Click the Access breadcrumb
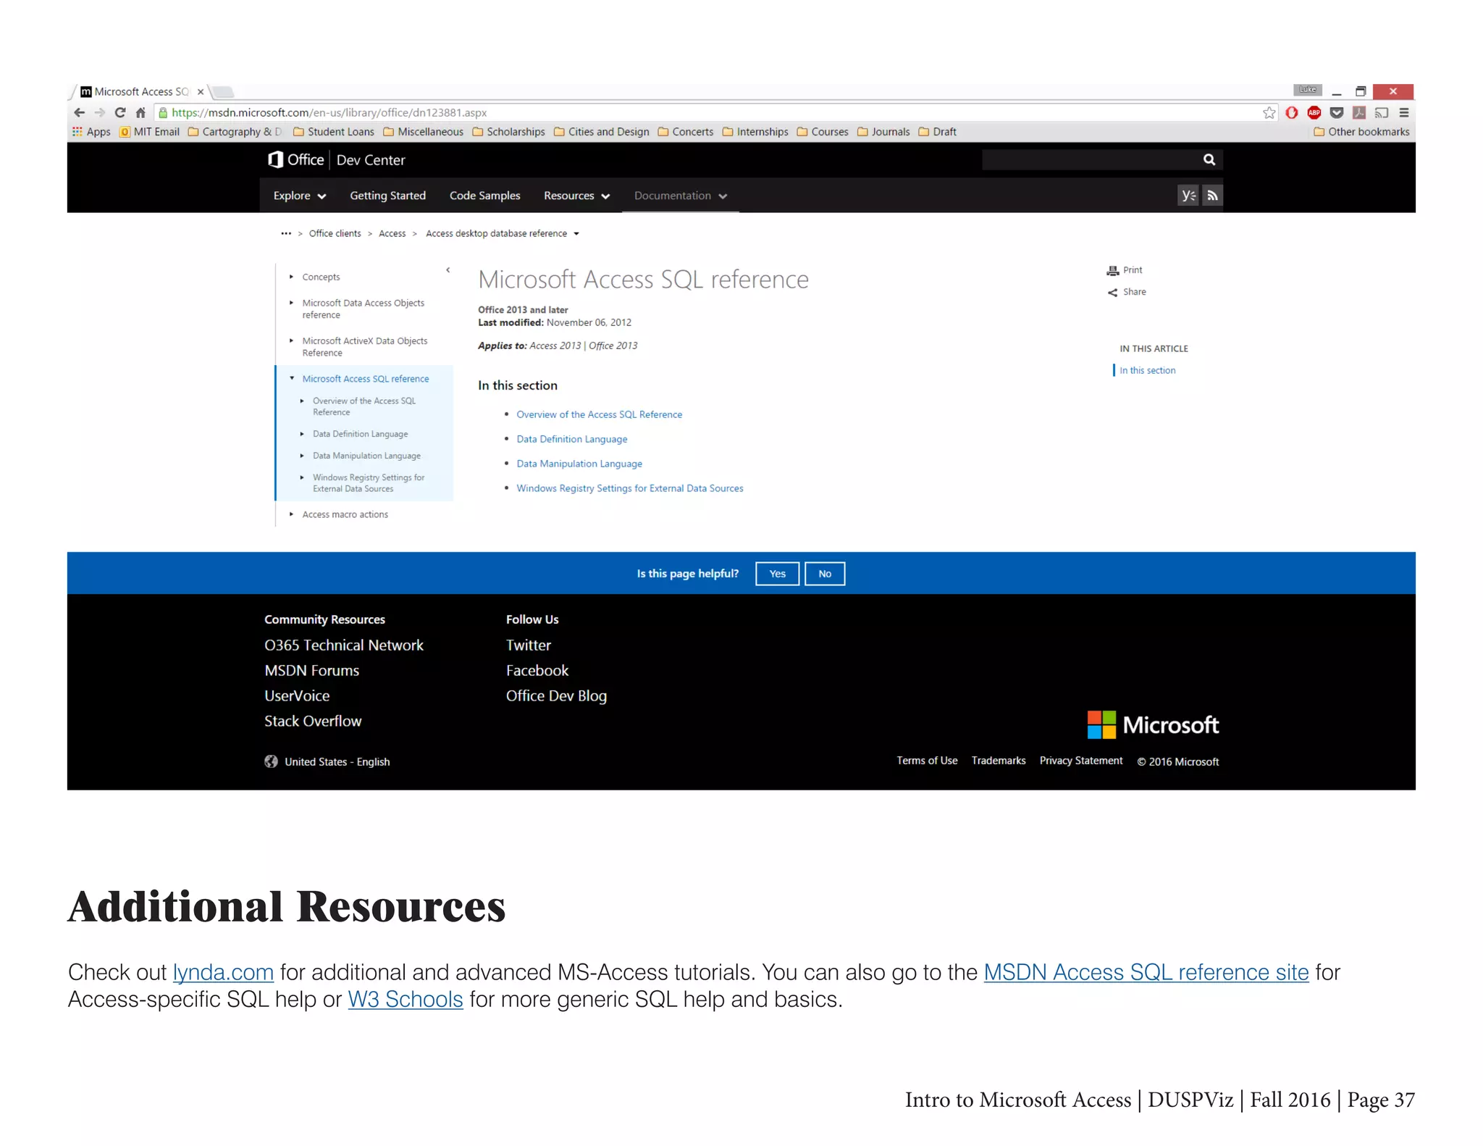Screen dimensions: 1483x1146 tap(392, 233)
